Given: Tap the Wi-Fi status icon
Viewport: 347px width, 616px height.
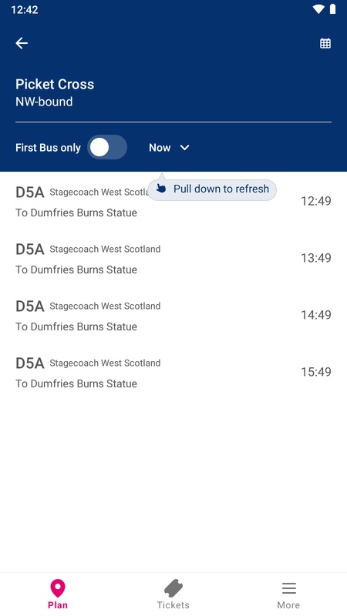Looking at the screenshot, I should pyautogui.click(x=318, y=9).
